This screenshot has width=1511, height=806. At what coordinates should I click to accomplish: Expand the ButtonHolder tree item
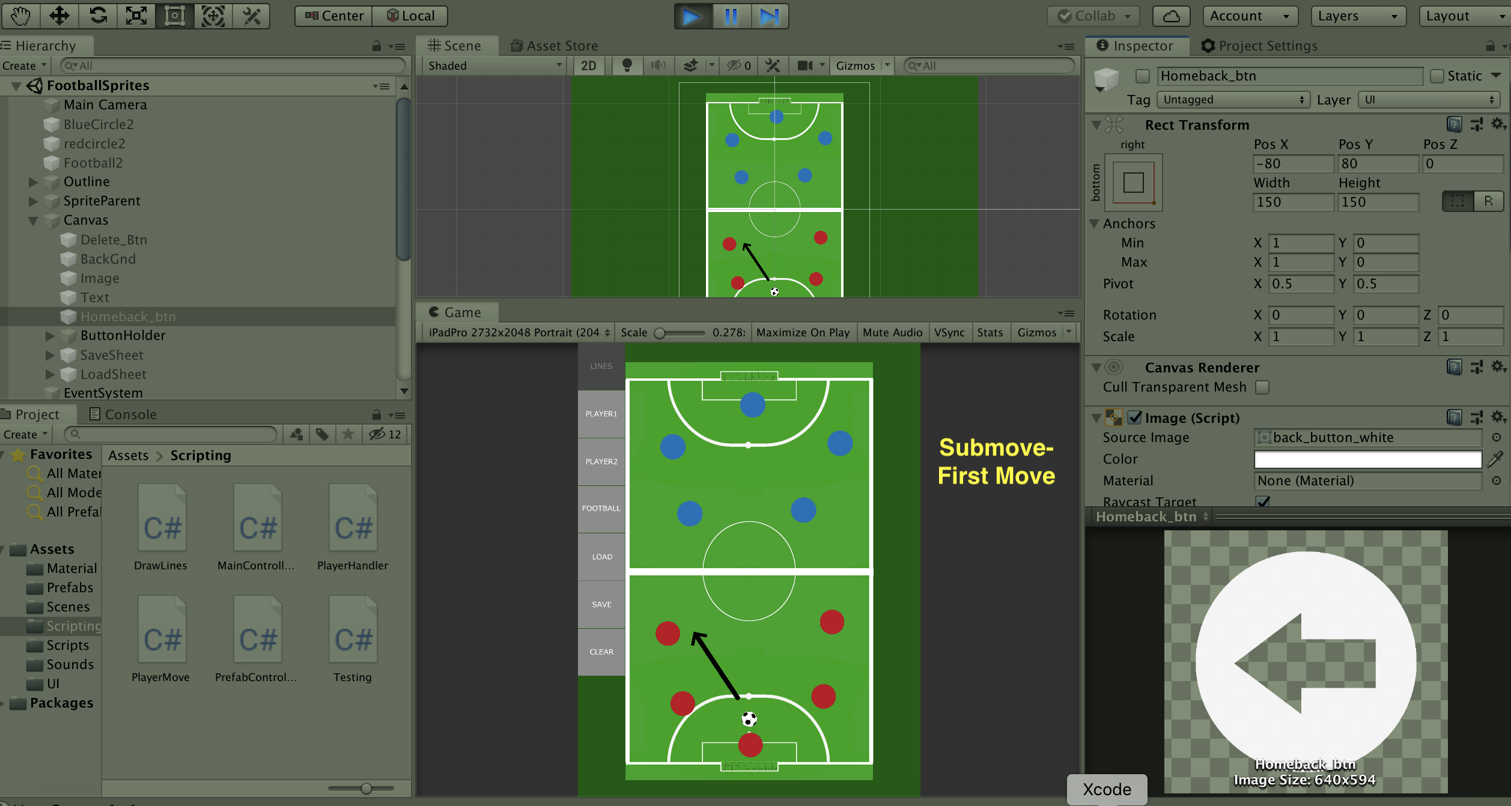pyautogui.click(x=50, y=336)
